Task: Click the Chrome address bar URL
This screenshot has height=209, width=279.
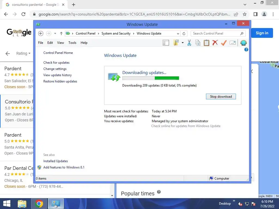Action: click(134, 14)
